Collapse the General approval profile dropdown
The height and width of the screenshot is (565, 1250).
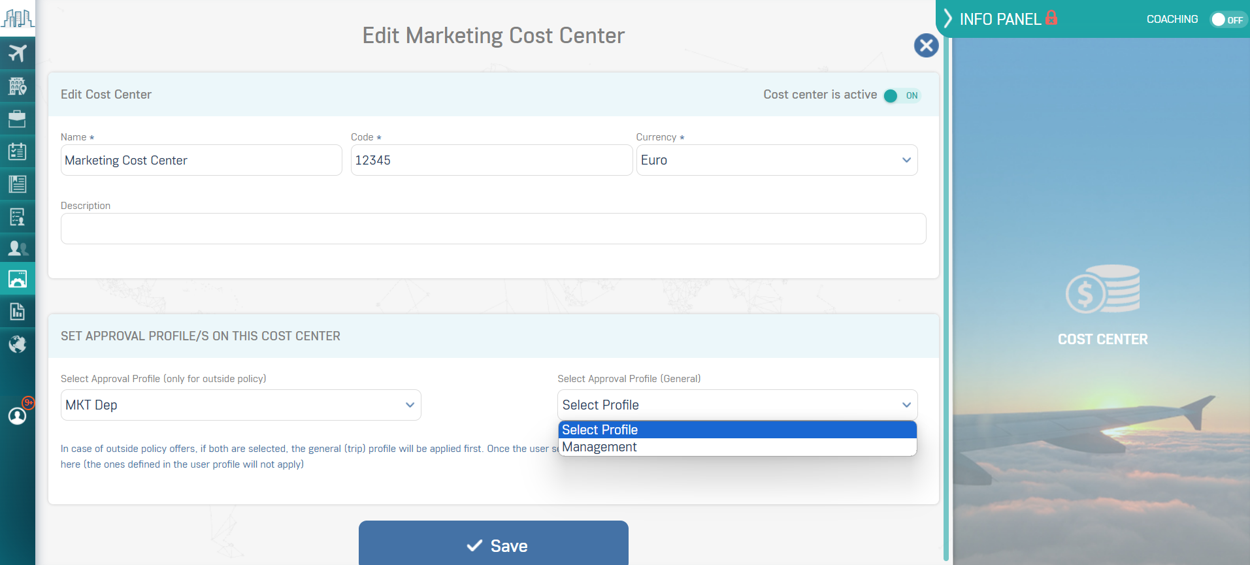pos(737,406)
